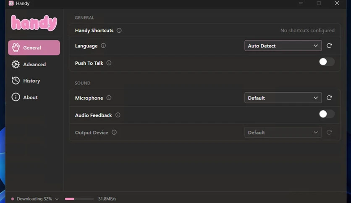Show info tooltip for Microphone

click(x=109, y=98)
